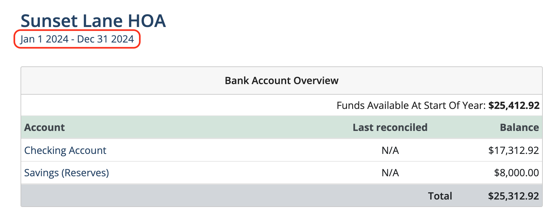
Task: Click the $25,412.92 start of year amount
Action: (x=514, y=105)
